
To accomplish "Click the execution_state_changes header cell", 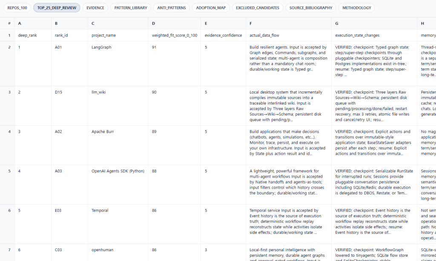I will (x=374, y=35).
